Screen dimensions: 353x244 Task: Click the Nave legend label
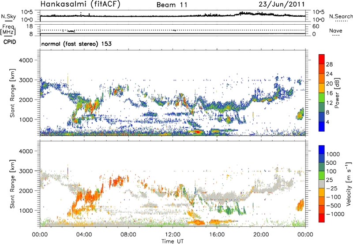click(x=335, y=30)
